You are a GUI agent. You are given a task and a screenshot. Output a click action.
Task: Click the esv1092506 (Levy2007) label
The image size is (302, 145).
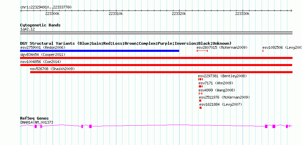(x=282, y=47)
